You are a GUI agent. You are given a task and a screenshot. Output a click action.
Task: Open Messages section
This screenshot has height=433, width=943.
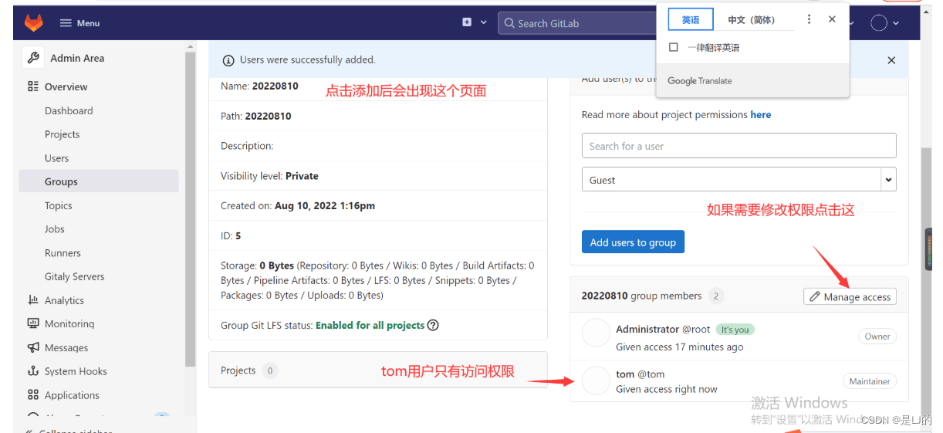click(66, 348)
